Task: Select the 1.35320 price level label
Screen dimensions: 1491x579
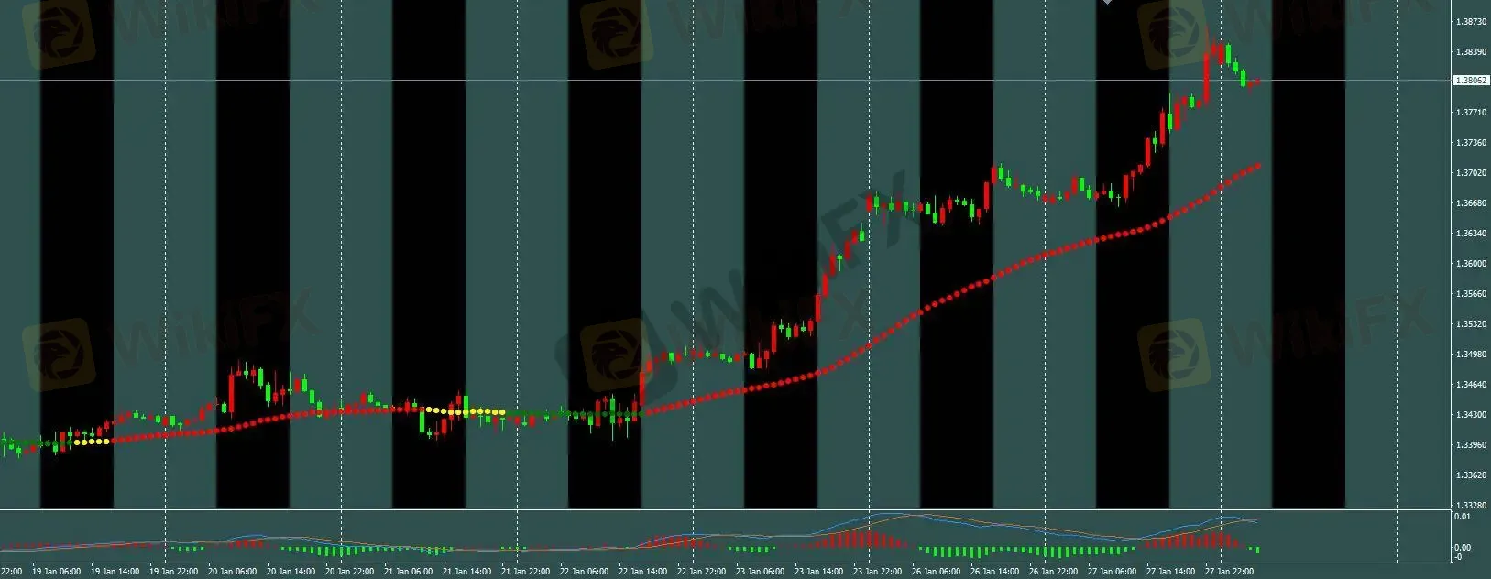Action: click(1471, 324)
